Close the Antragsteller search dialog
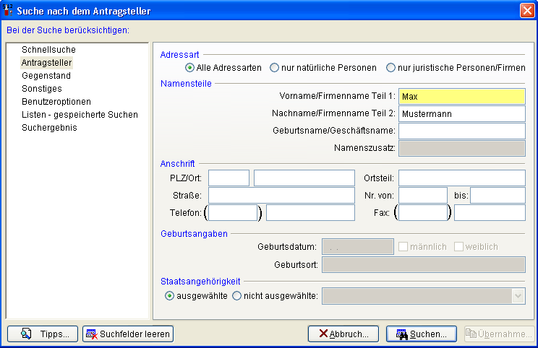 point(526,10)
